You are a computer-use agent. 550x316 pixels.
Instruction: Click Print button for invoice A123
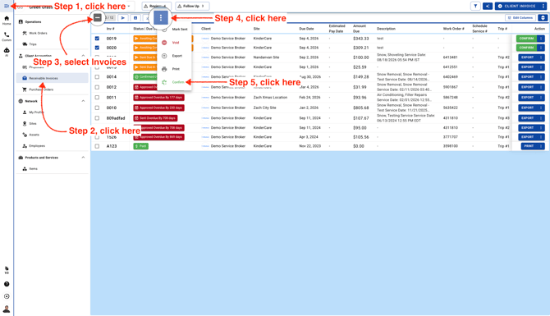[529, 146]
